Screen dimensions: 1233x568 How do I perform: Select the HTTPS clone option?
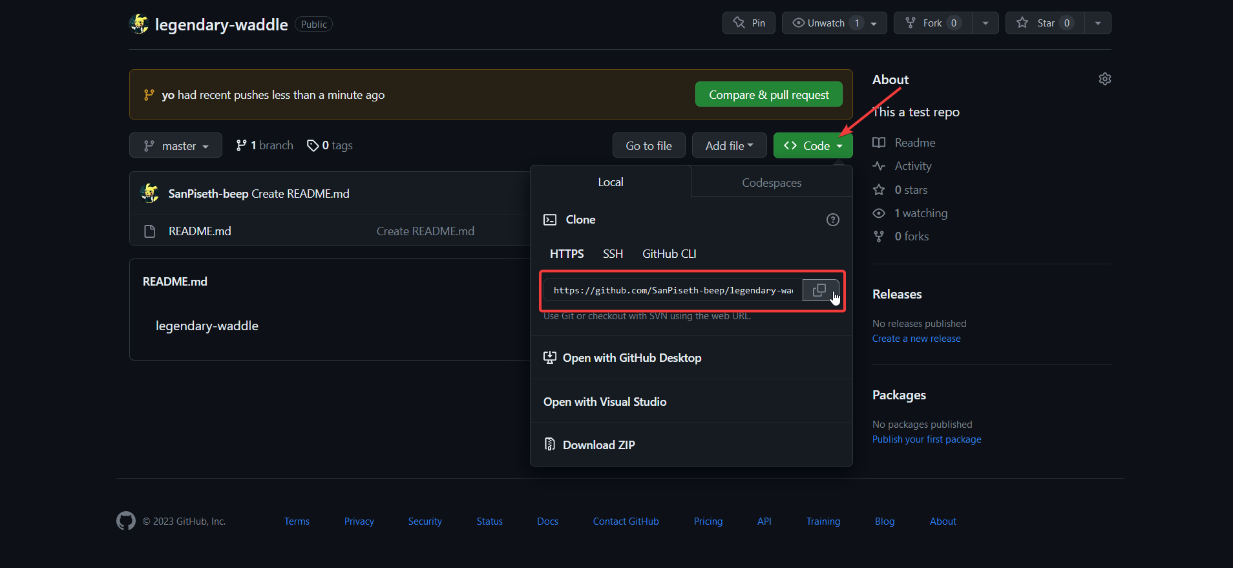567,254
